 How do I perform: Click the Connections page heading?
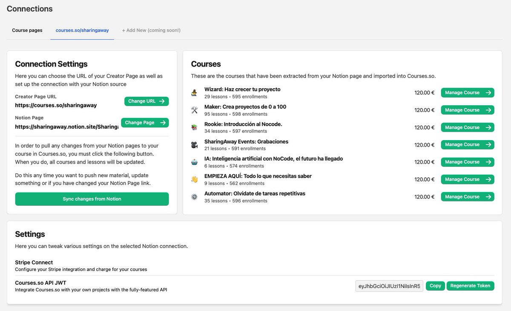tap(30, 9)
